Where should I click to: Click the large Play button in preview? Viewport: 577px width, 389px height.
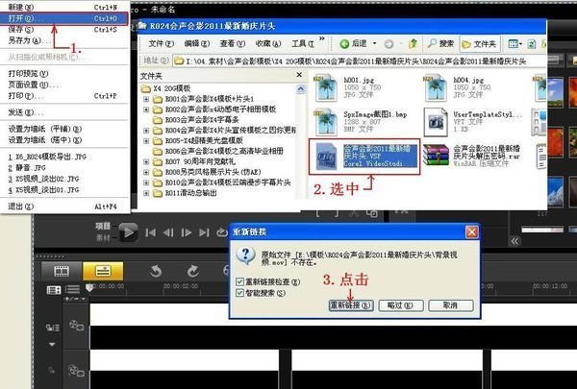point(129,232)
